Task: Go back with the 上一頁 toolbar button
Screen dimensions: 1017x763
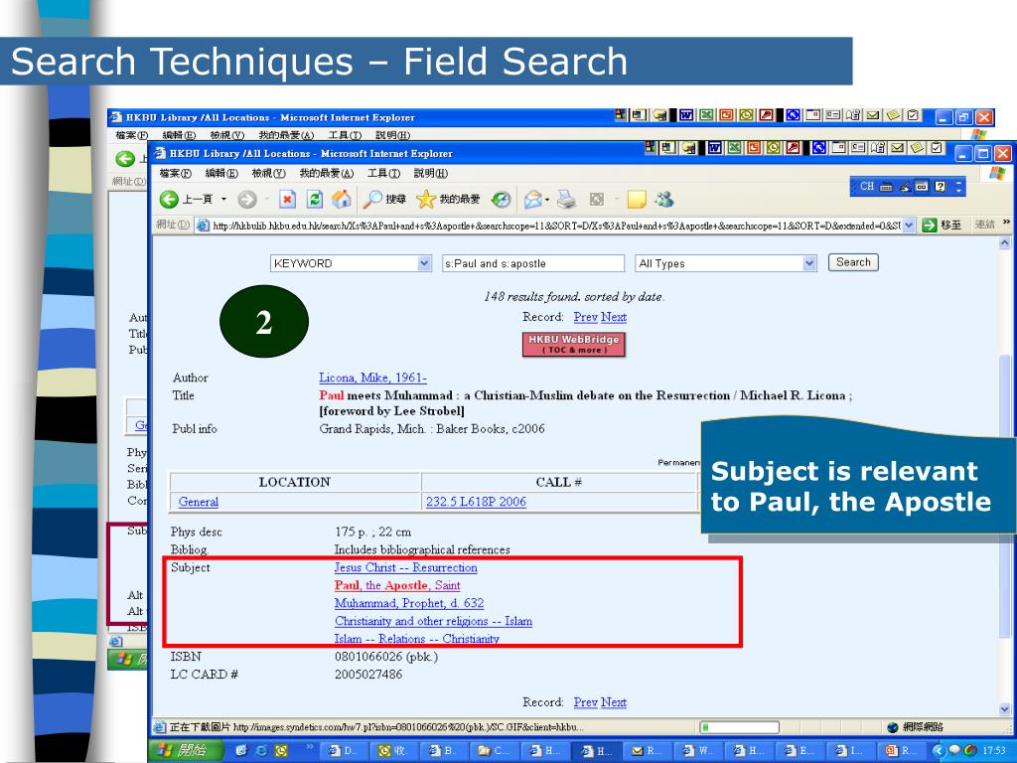Action: coord(186,199)
